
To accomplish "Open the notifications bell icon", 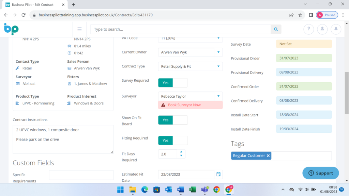I will click(336, 29).
